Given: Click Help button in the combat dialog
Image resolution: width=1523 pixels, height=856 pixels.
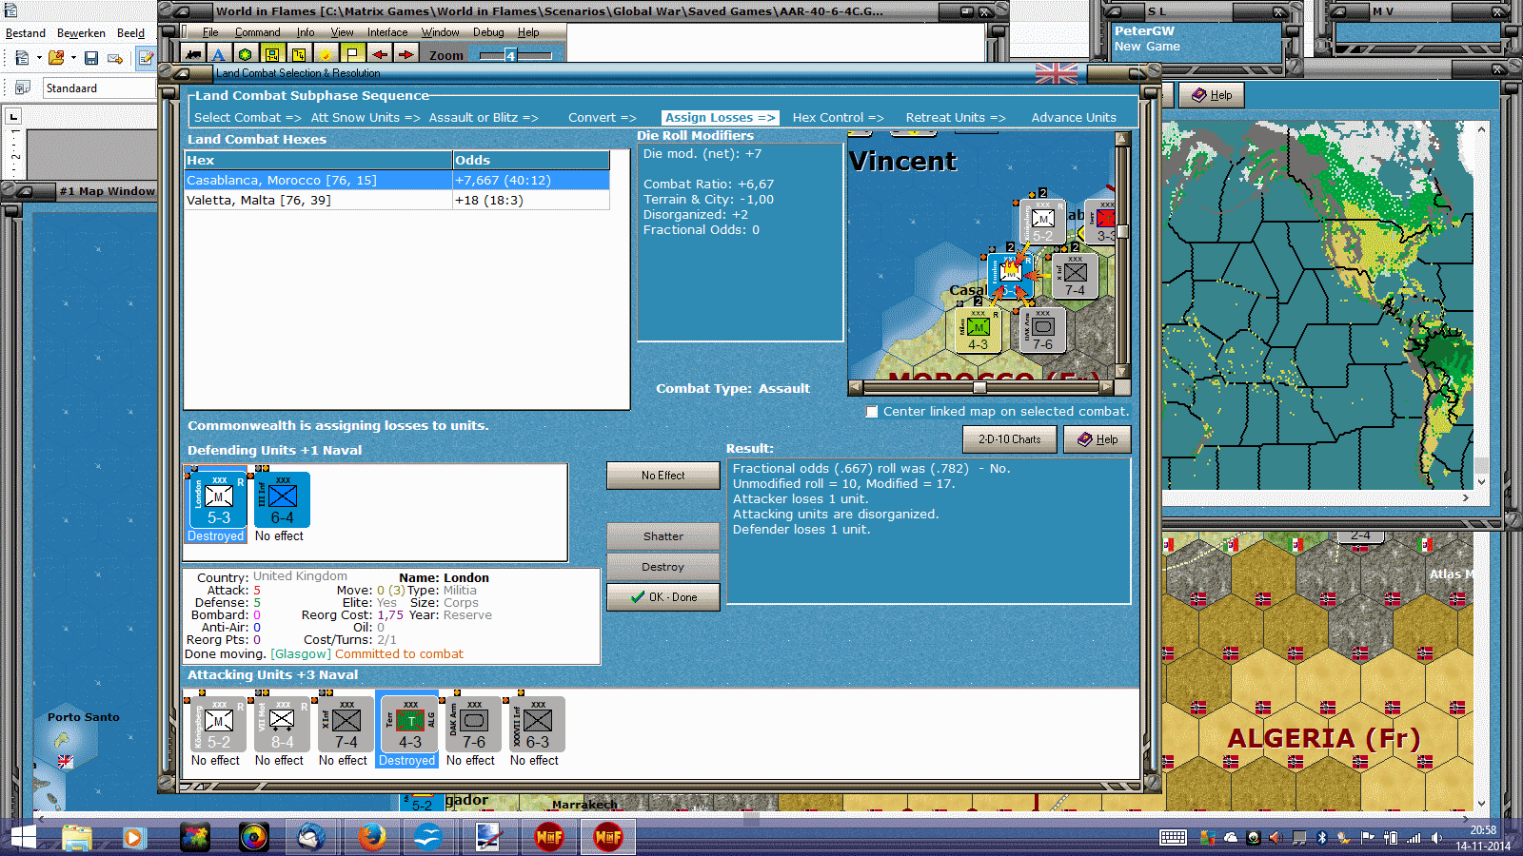Looking at the screenshot, I should pos(1098,439).
